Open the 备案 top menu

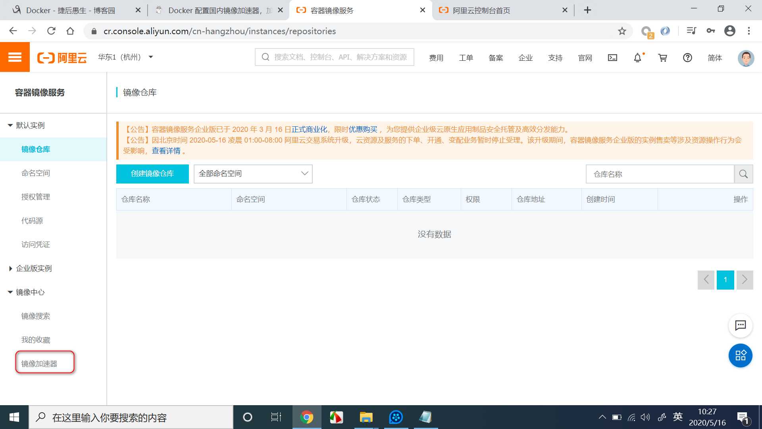point(496,58)
